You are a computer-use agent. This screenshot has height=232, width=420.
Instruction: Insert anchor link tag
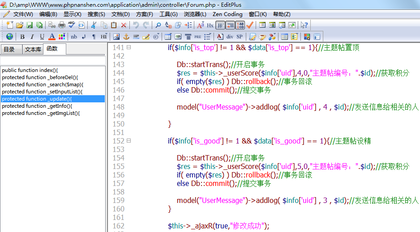(x=126, y=37)
